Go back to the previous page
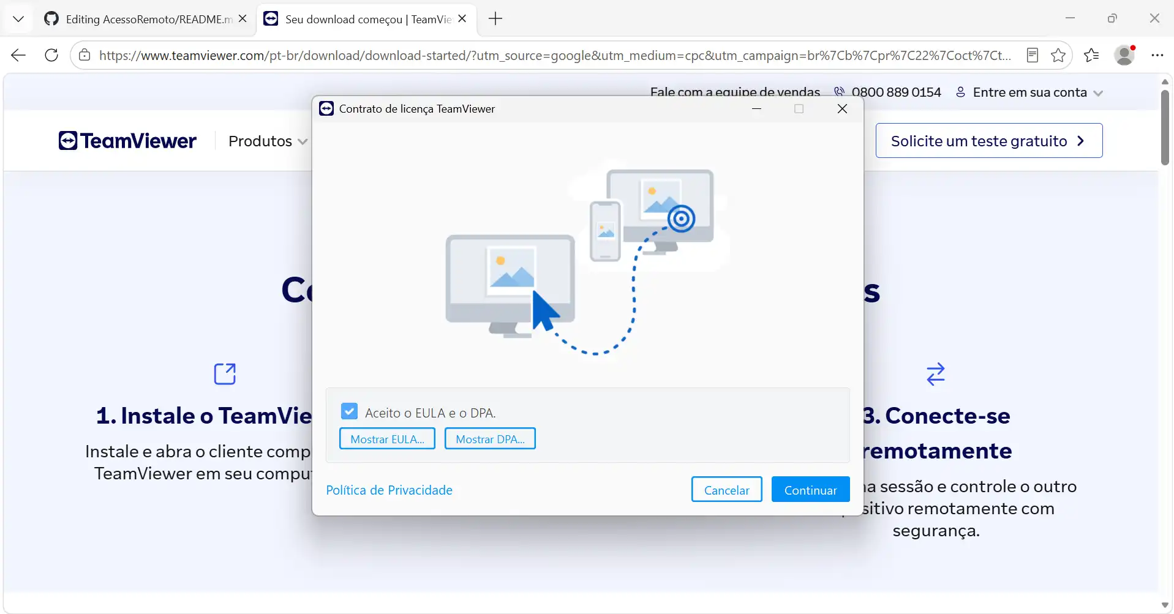 18,56
